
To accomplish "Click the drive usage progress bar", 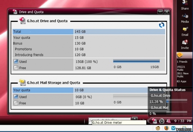I will point(136,61).
